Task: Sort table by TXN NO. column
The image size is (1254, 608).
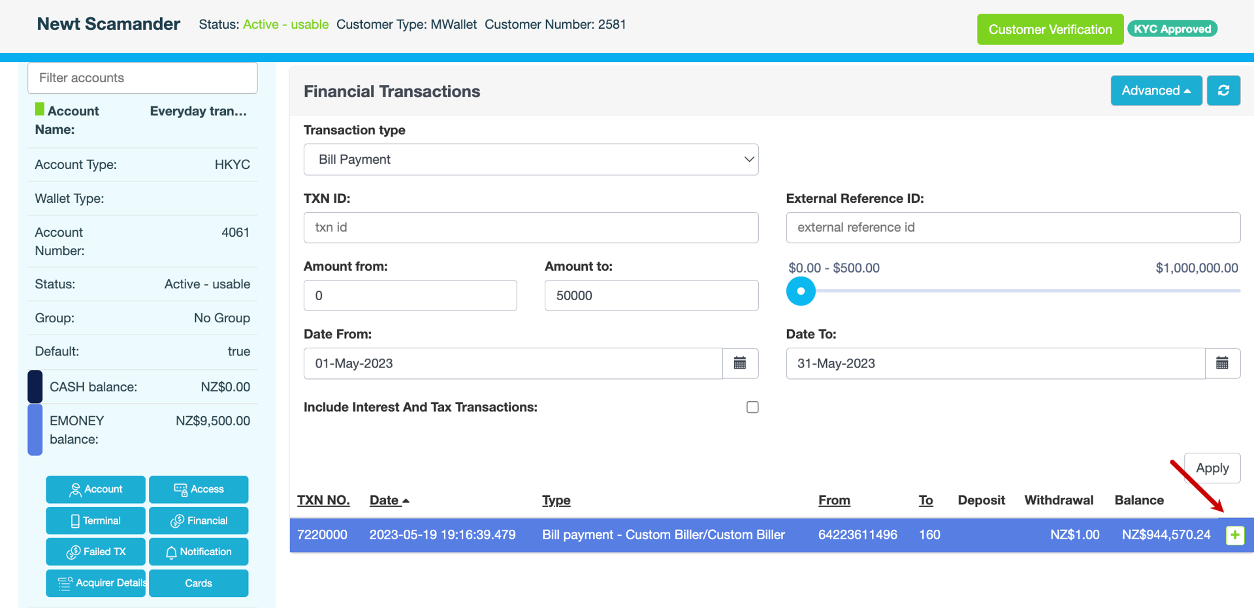Action: [x=323, y=500]
